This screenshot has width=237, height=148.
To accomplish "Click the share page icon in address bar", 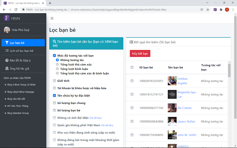I will click(x=202, y=10).
